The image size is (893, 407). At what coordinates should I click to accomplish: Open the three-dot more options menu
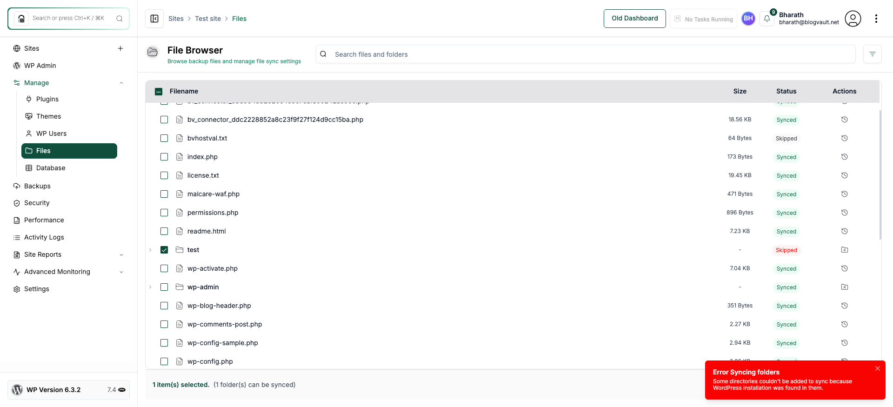coord(876,19)
